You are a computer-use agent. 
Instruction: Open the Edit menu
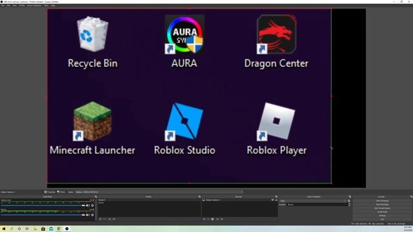tap(8, 5)
